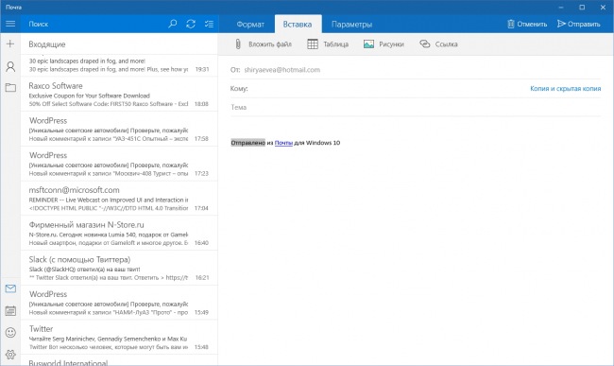The height and width of the screenshot is (366, 614).
Task: Minimize the Почта window
Action: pyautogui.click(x=561, y=7)
